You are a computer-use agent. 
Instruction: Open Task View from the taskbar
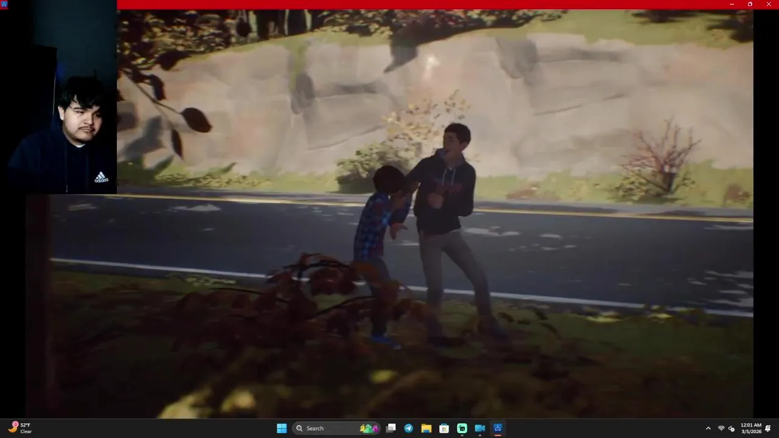391,428
